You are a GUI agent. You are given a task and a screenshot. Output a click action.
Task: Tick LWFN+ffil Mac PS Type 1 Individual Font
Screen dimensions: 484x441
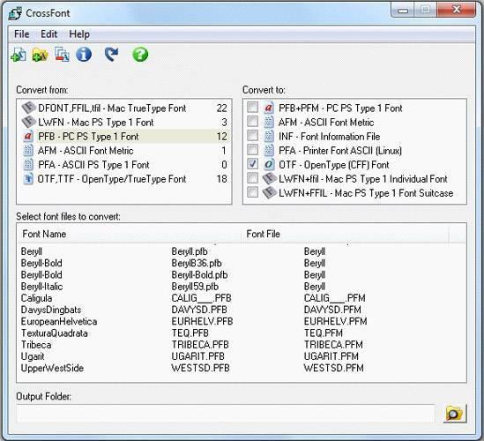[x=252, y=178]
